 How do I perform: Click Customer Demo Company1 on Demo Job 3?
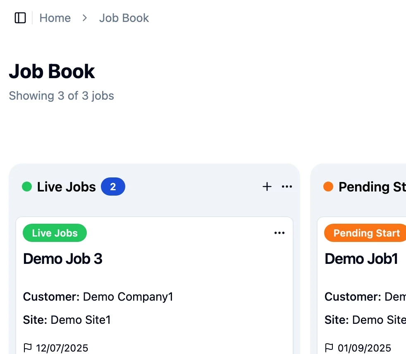coord(98,297)
